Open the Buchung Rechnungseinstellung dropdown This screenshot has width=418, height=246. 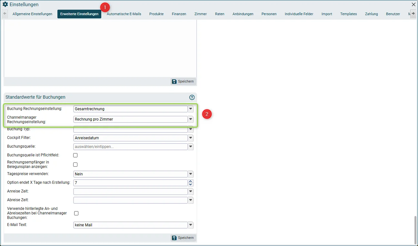(191, 109)
